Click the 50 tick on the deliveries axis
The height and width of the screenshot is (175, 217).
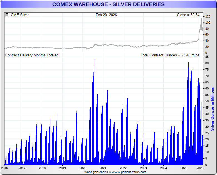pos(207,101)
